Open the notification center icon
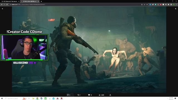Image resolution: width=178 pixels, height=100 pixels. coord(175,98)
